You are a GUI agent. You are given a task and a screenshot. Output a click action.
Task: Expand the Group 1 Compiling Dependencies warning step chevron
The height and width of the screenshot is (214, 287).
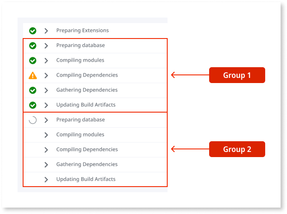click(x=46, y=75)
